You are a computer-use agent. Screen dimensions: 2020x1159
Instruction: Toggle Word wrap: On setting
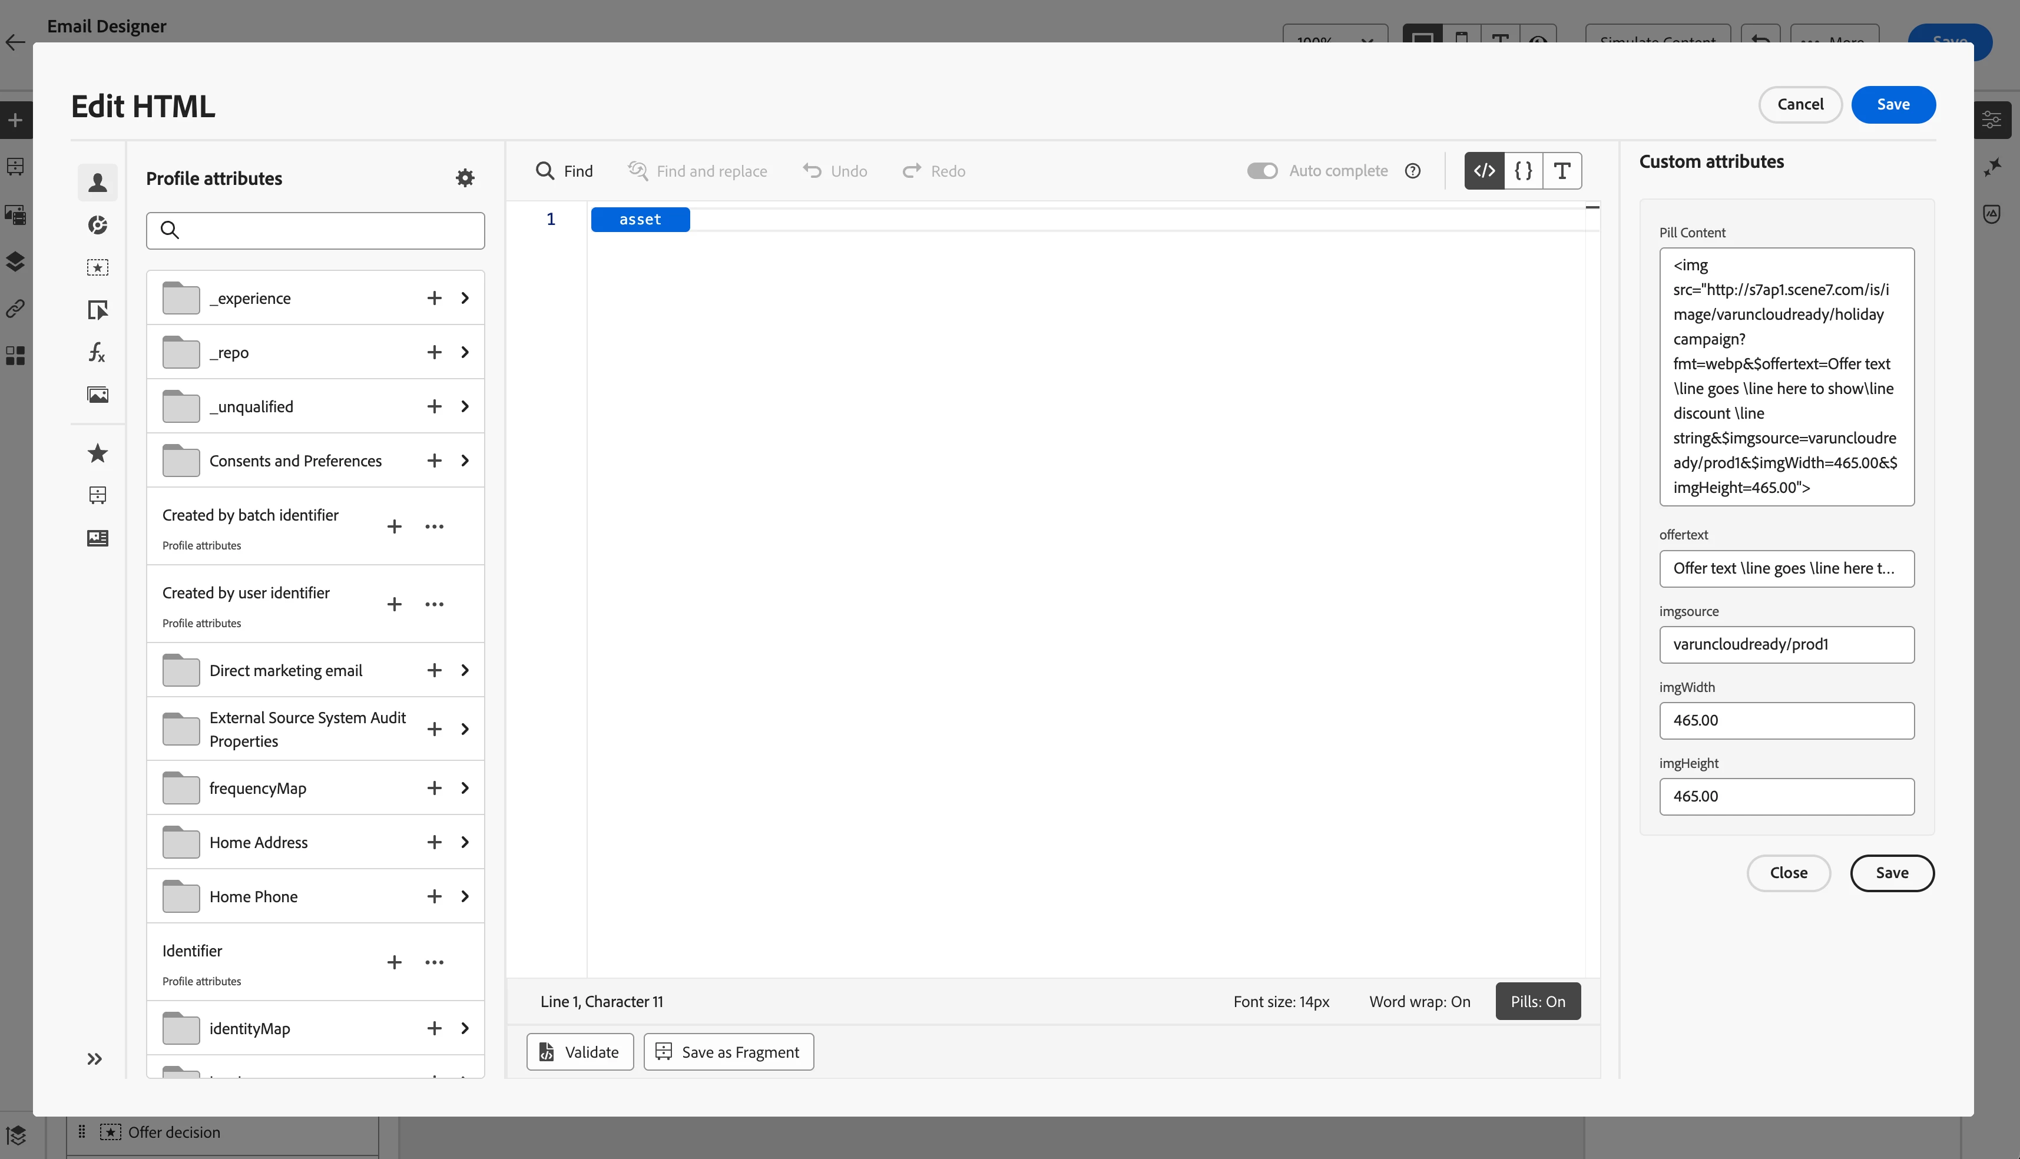pos(1419,1001)
